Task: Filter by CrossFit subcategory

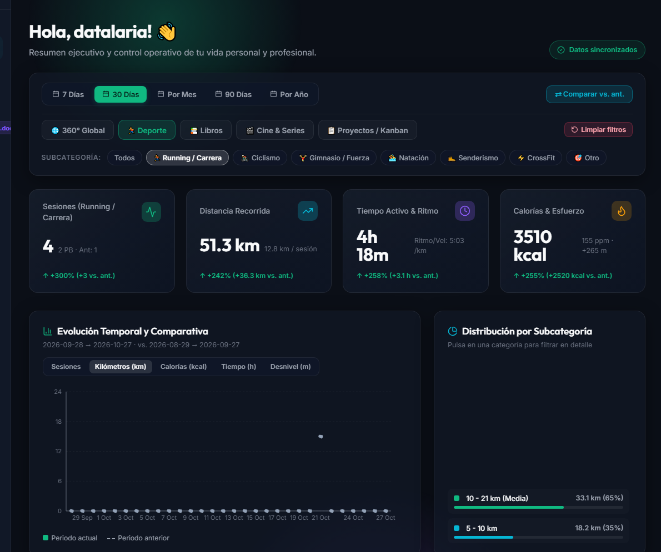Action: pyautogui.click(x=536, y=158)
